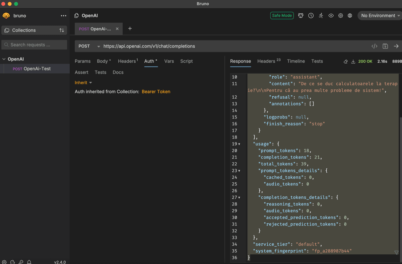Open the generate code icon
This screenshot has width=402, height=264.
pyautogui.click(x=375, y=46)
